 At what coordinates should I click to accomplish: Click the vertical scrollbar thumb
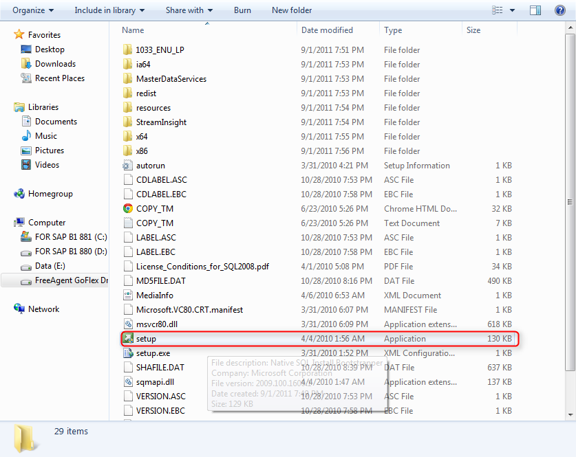coord(570,203)
